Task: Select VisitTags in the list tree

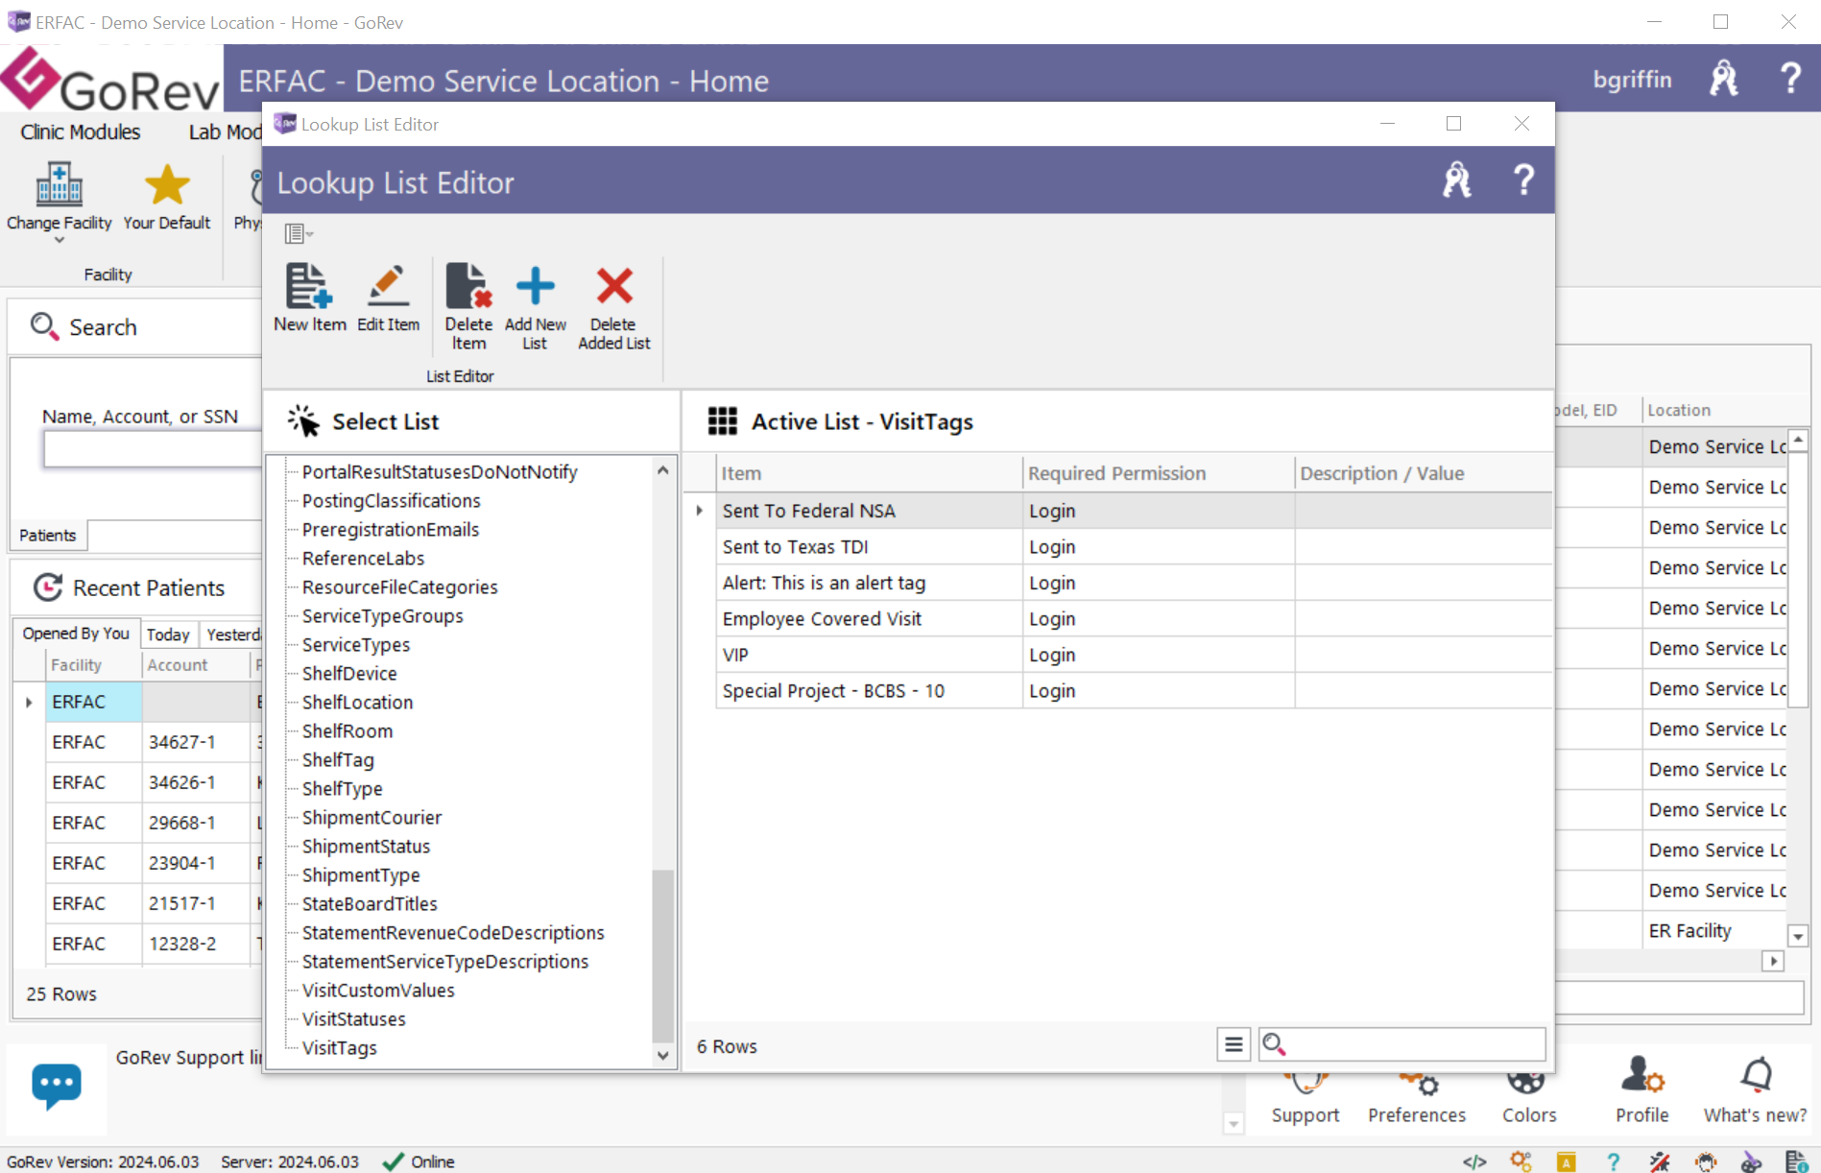Action: pos(340,1048)
